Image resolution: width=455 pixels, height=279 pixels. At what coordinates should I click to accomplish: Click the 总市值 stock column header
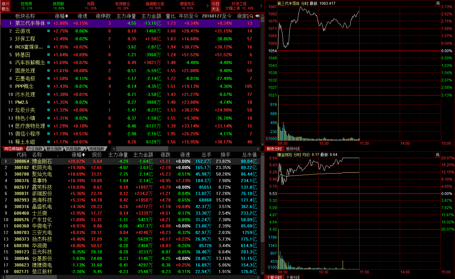pos(249,155)
